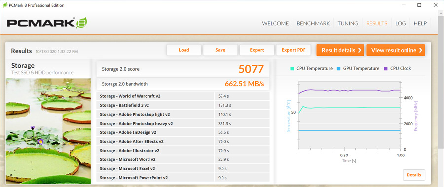This screenshot has width=444, height=187.
Task: Click the 70.0 s result value
Action: 223,142
